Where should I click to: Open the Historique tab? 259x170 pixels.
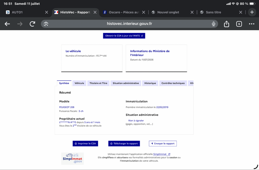click(150, 83)
